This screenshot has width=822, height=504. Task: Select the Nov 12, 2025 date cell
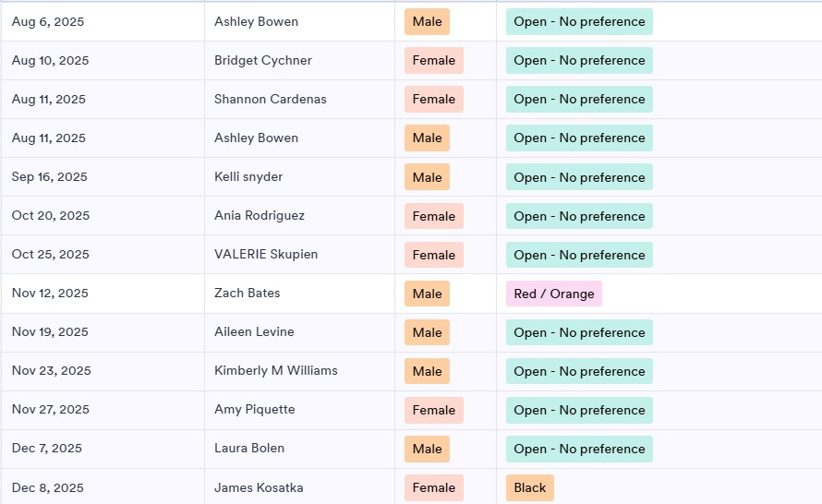pos(50,294)
